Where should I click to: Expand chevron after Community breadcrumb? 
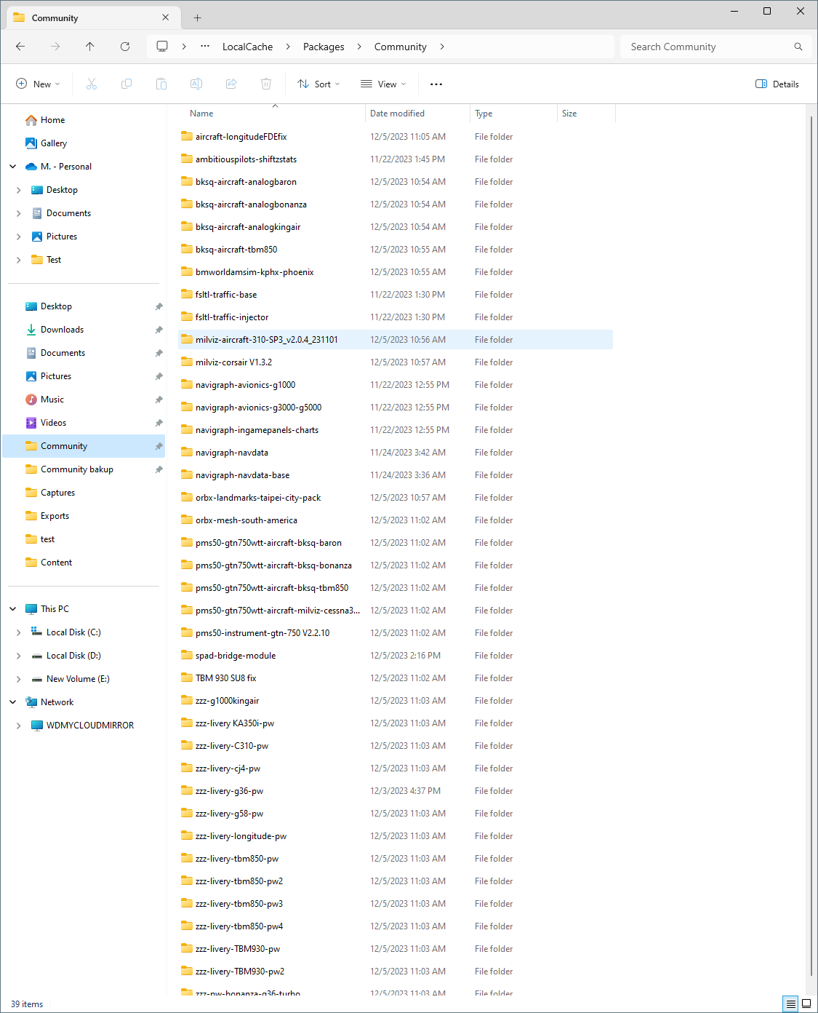coord(442,47)
